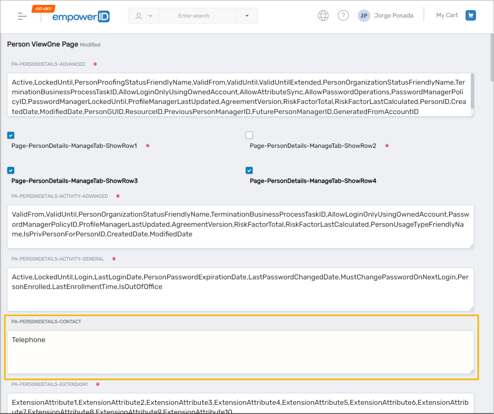This screenshot has width=494, height=414.
Task: Open Jorge Posada user menu
Action: (x=393, y=16)
